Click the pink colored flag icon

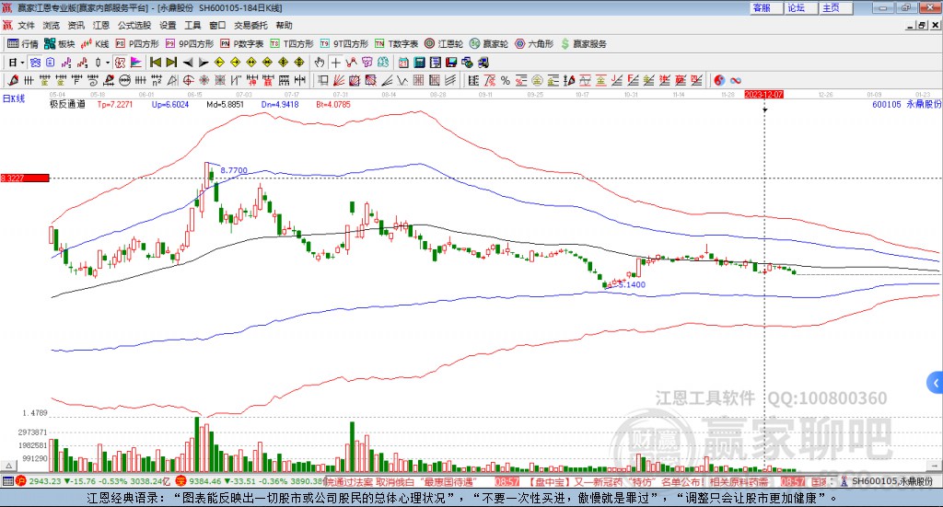click(x=136, y=63)
